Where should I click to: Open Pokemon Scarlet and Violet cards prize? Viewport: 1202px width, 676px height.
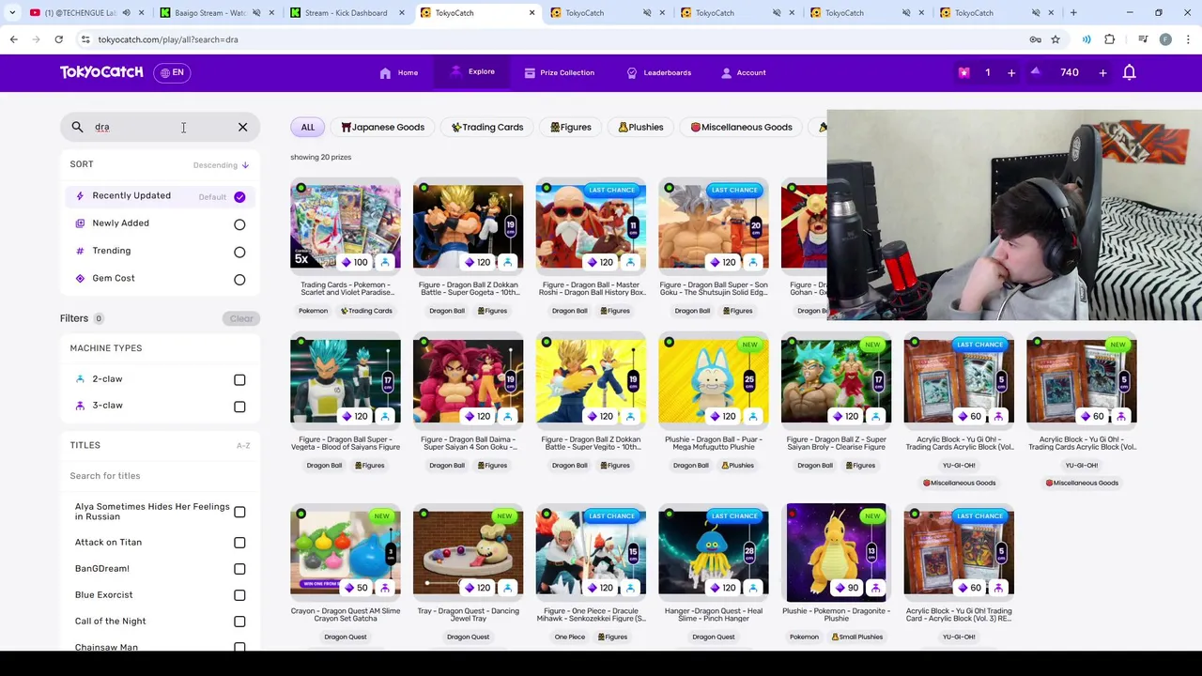coord(346,226)
